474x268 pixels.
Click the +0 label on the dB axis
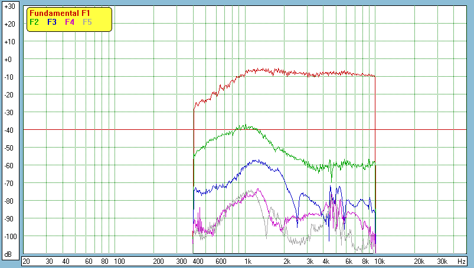pos(9,60)
